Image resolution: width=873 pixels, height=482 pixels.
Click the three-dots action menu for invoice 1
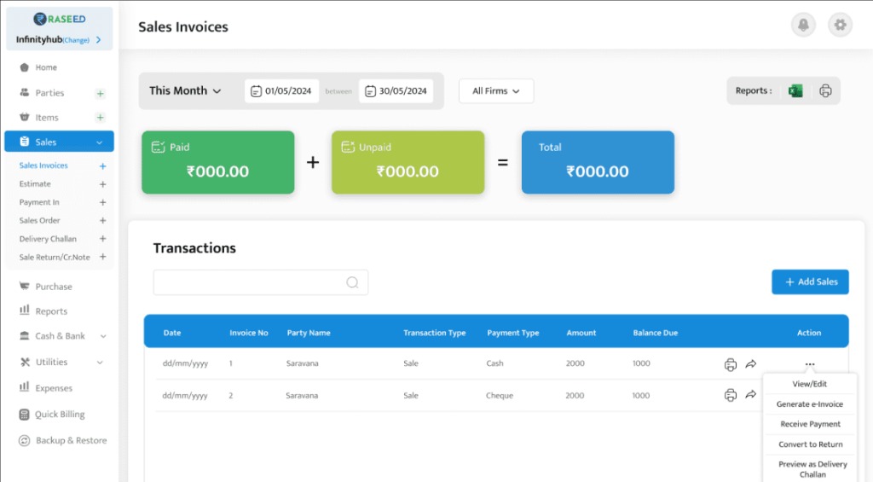pyautogui.click(x=809, y=364)
